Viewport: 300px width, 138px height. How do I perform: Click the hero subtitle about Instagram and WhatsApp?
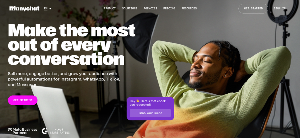[64, 79]
